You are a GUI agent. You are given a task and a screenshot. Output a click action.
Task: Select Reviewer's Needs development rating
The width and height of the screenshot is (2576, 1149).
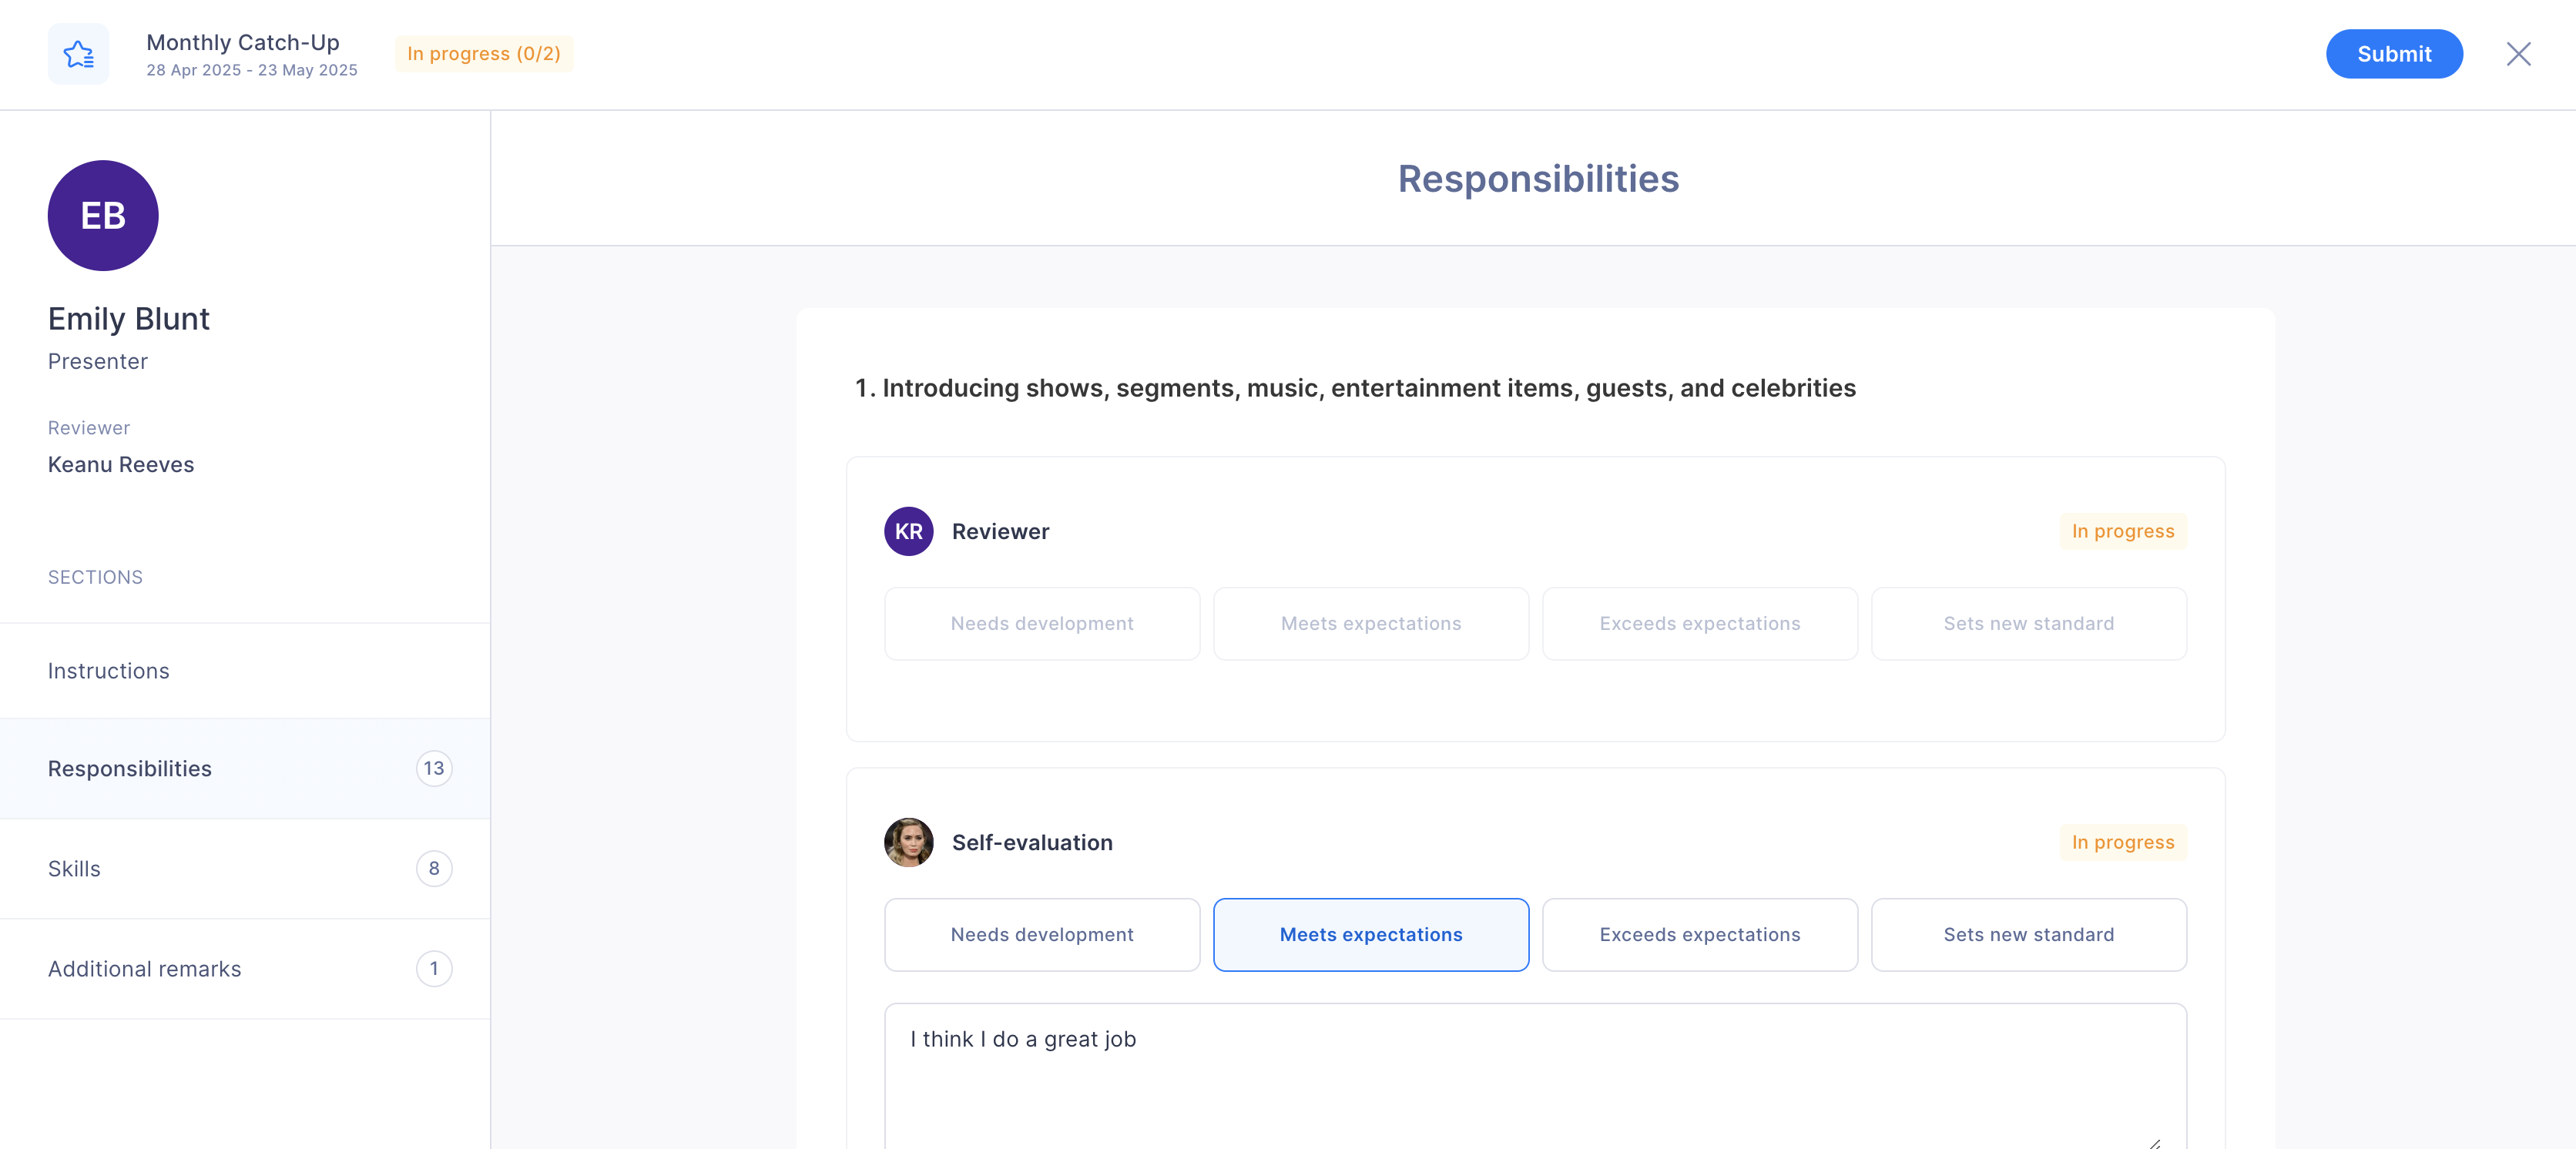pos(1042,623)
